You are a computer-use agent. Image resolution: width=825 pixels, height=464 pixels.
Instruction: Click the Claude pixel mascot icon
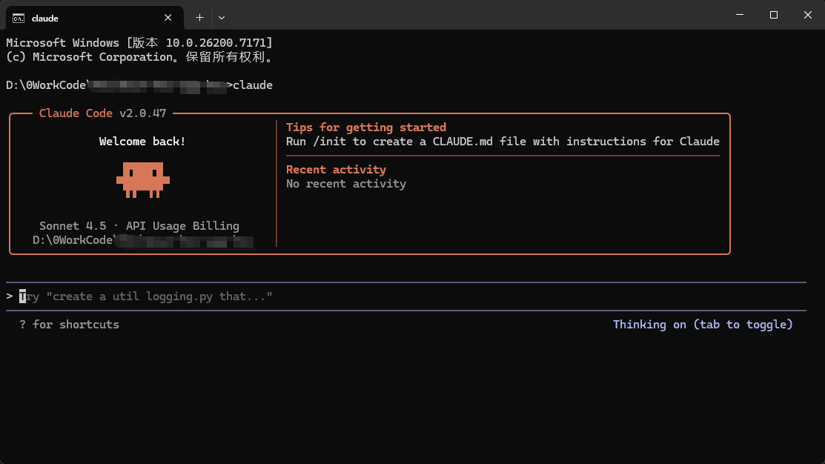coord(142,180)
